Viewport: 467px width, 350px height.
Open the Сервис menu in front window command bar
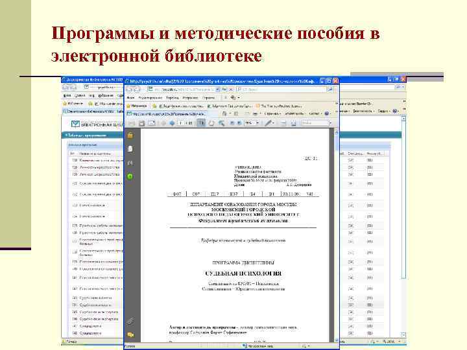315,113
